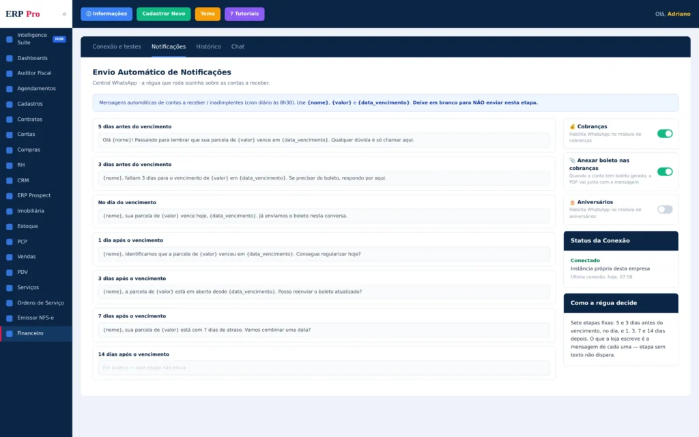Click the Serviços sidebar icon

tap(10, 288)
